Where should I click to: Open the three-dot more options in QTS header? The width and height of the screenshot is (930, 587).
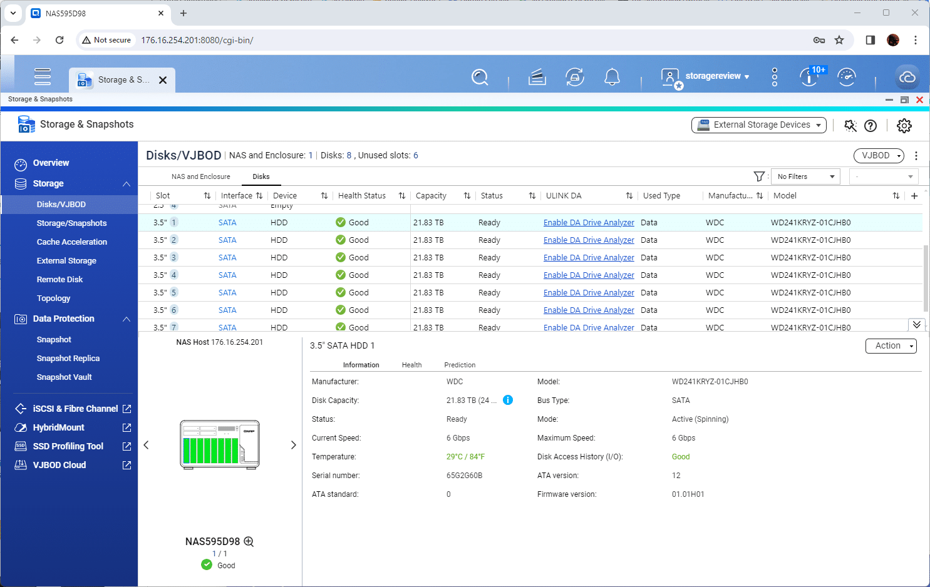775,77
